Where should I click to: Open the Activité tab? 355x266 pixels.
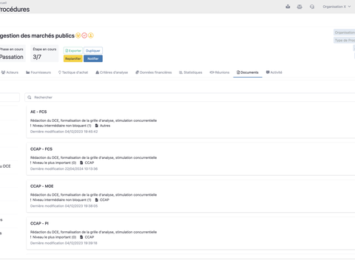point(274,72)
